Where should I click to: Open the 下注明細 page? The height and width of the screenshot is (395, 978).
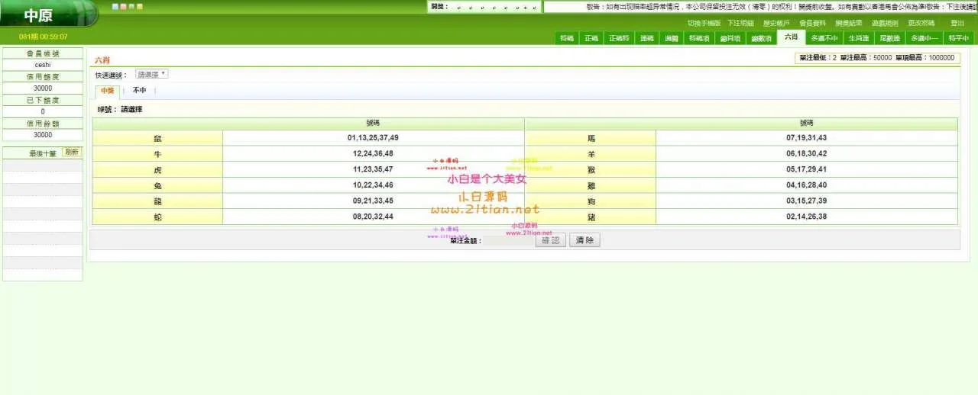[740, 24]
